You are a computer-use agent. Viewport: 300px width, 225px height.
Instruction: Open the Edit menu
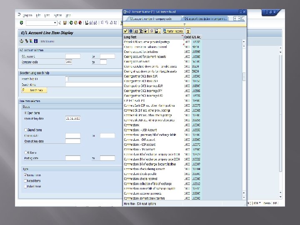38,15
